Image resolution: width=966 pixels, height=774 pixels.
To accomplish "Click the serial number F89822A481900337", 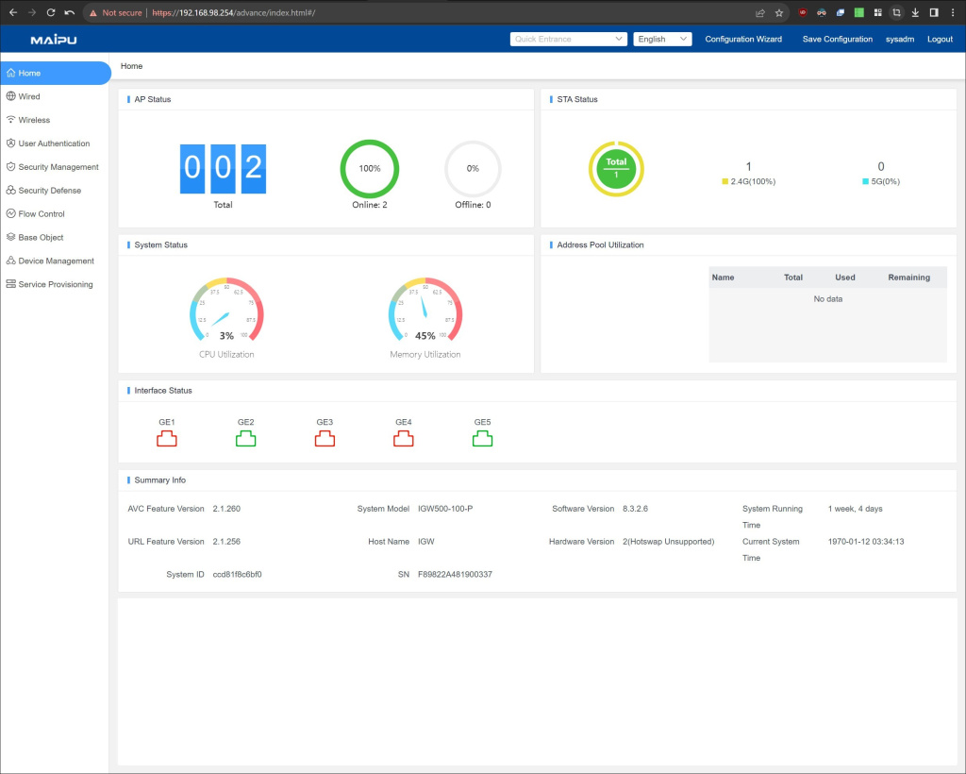I will coord(455,574).
